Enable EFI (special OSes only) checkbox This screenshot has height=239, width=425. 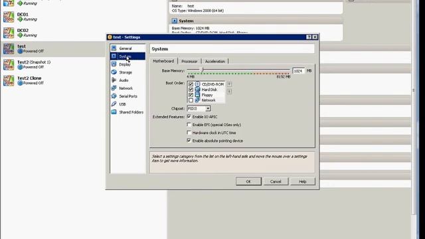[189, 125]
